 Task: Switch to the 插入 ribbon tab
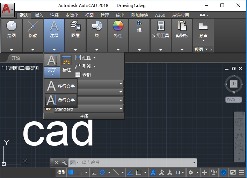pos(39,15)
